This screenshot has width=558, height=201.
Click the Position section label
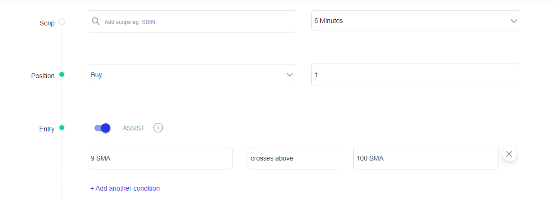point(43,76)
